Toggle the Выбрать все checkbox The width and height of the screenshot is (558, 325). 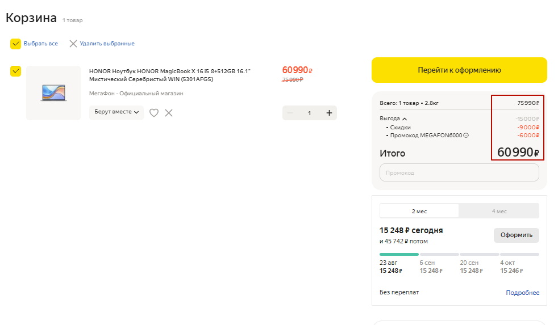pyautogui.click(x=16, y=44)
